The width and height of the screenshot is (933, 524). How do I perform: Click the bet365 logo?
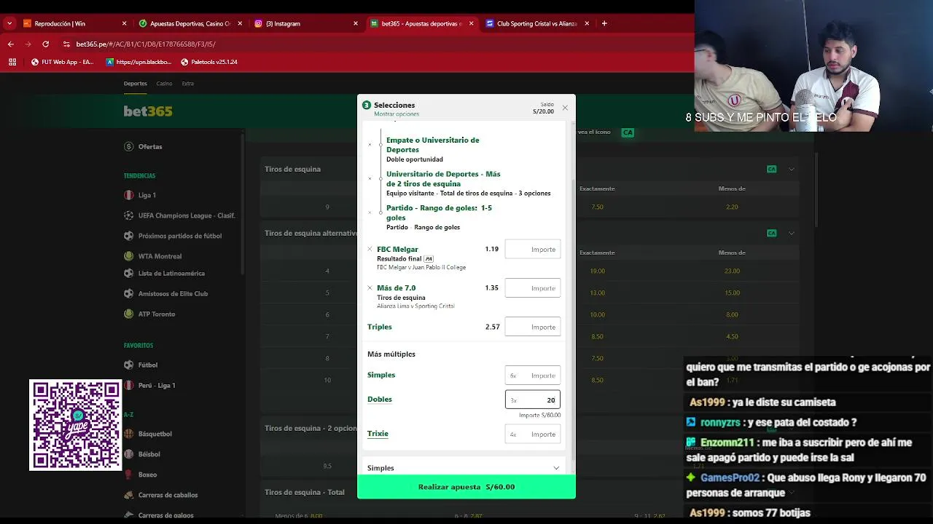[x=148, y=111]
